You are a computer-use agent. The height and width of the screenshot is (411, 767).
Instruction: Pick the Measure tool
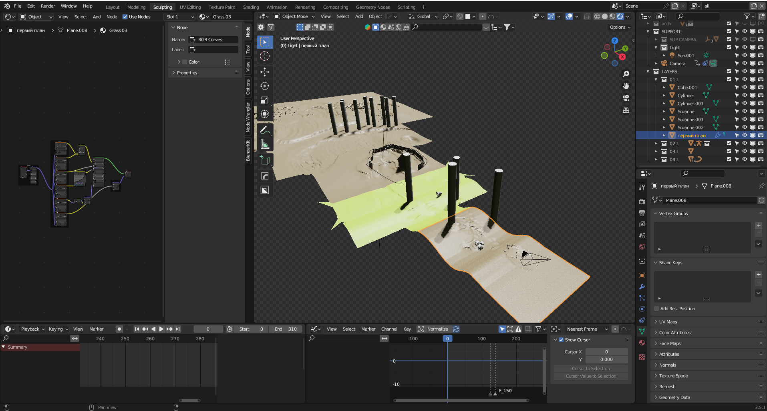tap(265, 144)
